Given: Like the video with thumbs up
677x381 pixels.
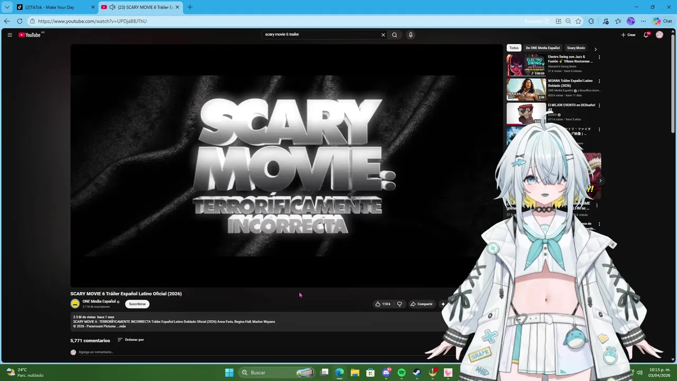Looking at the screenshot, I should click(383, 304).
